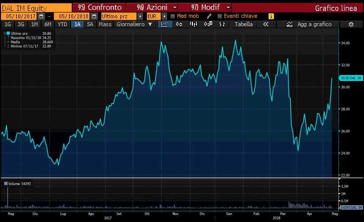
Task: Open the end date calendar picker
Action: coord(94,16)
